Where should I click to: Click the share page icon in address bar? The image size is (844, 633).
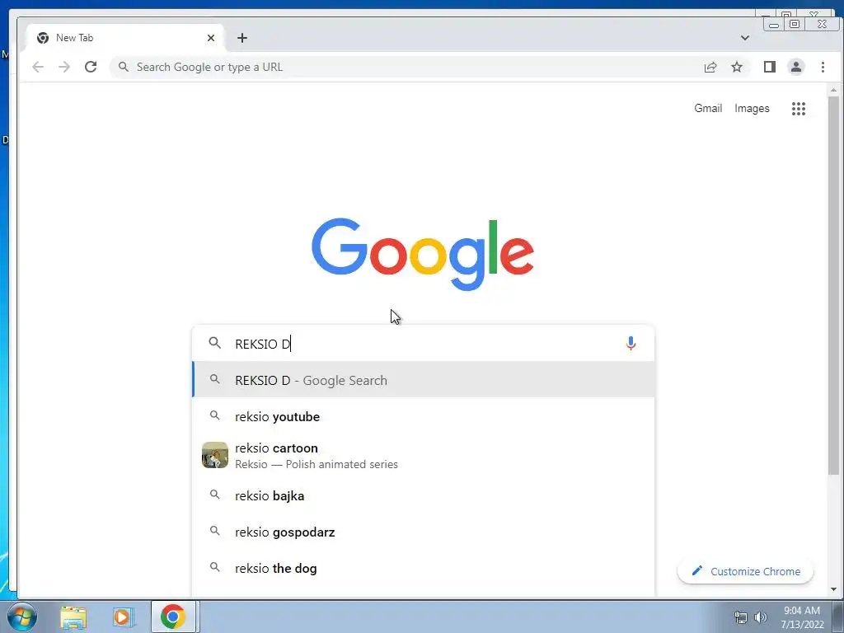[x=710, y=67]
